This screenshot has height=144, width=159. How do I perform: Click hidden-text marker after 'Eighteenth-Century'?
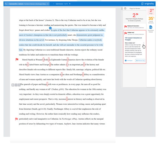pyautogui.click(x=68, y=60)
